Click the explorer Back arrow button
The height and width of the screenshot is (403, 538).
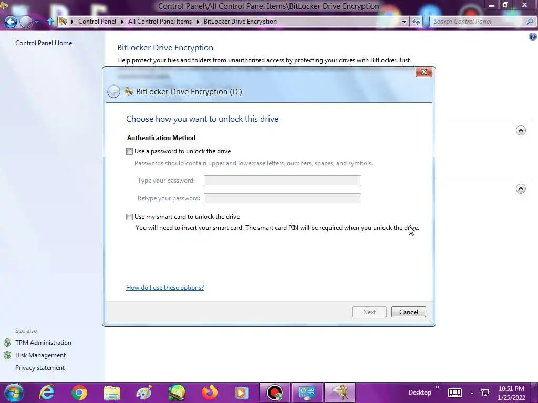click(x=11, y=22)
